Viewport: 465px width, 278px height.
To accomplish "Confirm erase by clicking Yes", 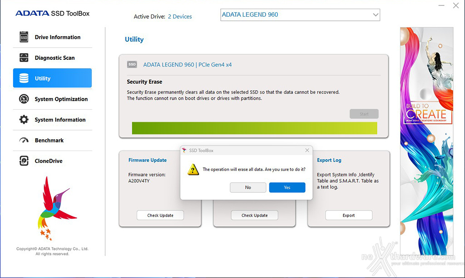I will tap(287, 187).
